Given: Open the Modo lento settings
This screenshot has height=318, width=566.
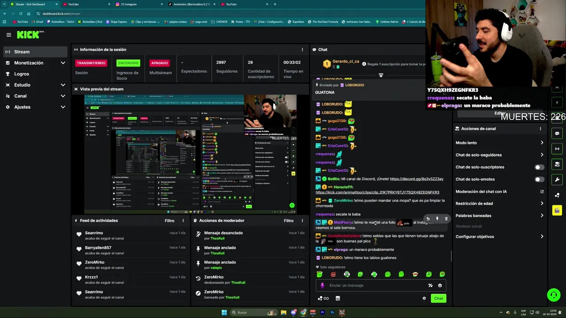Looking at the screenshot, I should [x=499, y=143].
